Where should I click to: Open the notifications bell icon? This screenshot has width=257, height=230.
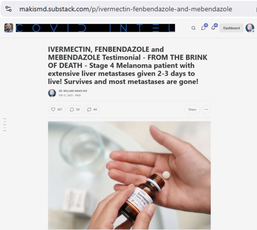213,28
